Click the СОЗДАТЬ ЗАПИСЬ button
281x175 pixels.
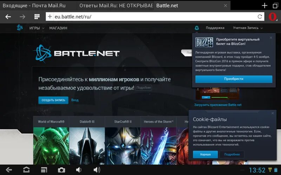point(53,100)
